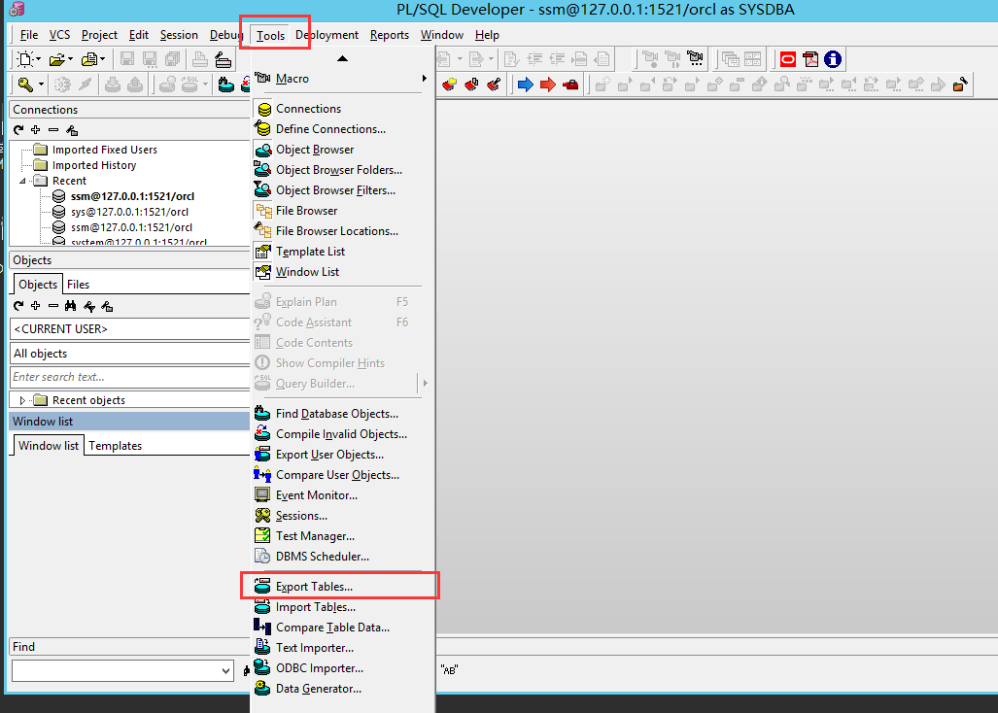Click the red right arrow toolbar icon
The height and width of the screenshot is (713, 998).
(547, 84)
